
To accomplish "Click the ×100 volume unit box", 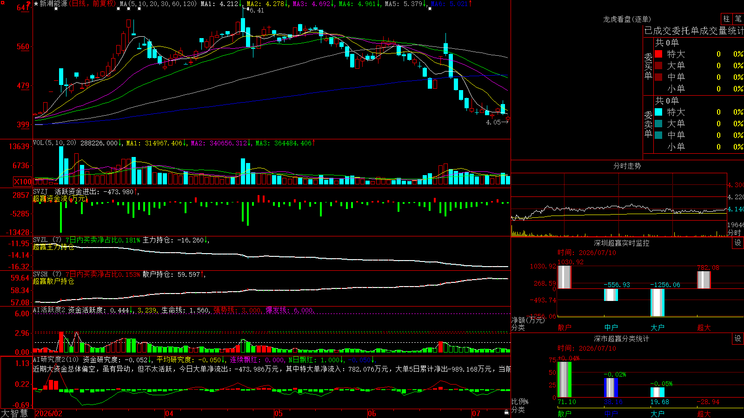I will [22, 182].
